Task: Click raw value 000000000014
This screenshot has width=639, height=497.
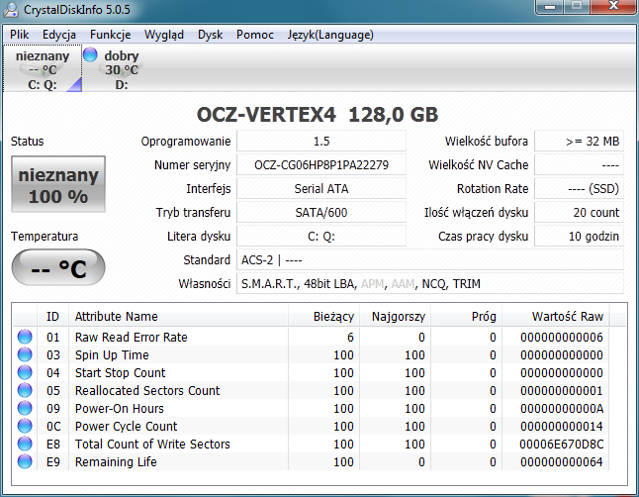Action: tap(562, 426)
